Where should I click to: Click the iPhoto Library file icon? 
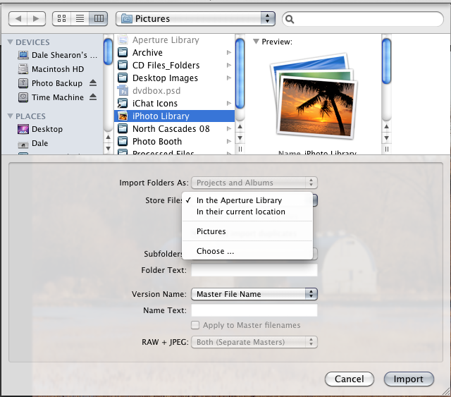tap(123, 116)
